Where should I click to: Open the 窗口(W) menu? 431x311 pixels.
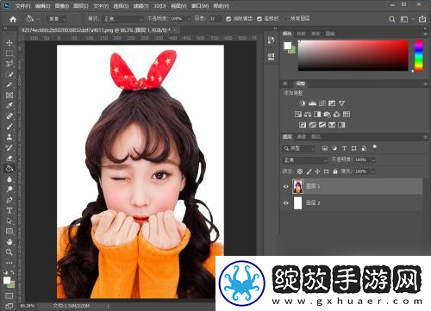tap(200, 6)
